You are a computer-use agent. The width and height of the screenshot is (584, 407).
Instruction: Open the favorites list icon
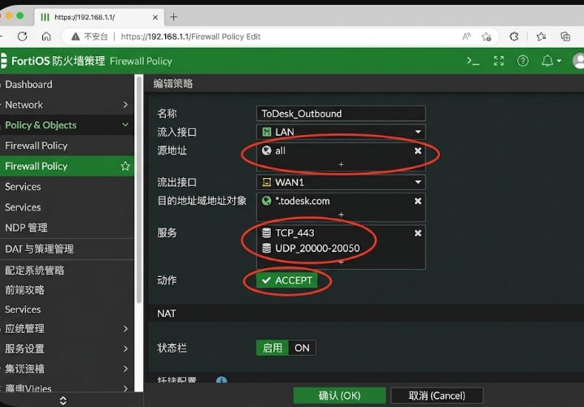pyautogui.click(x=541, y=37)
